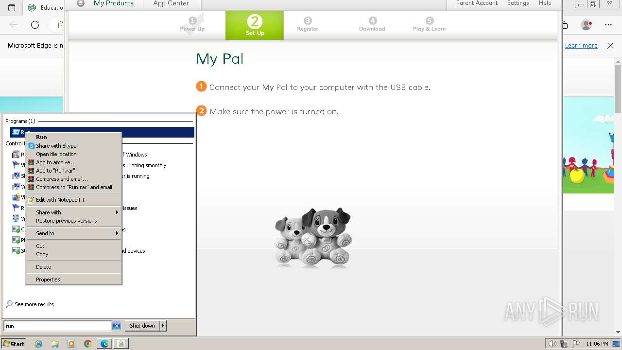
Task: Click the volume speaker tray icon
Action: 552,344
